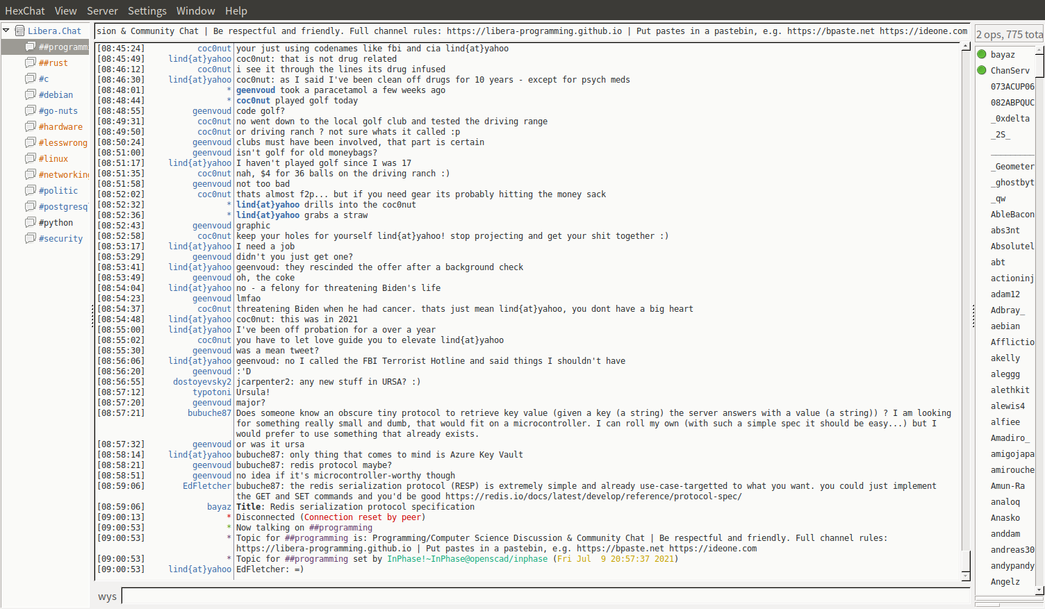The width and height of the screenshot is (1045, 609).
Task: Open the #postgresql channel in tree
Action: click(x=63, y=206)
